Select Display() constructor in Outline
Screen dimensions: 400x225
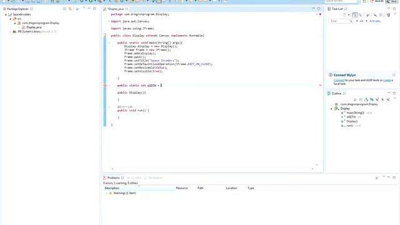click(352, 121)
